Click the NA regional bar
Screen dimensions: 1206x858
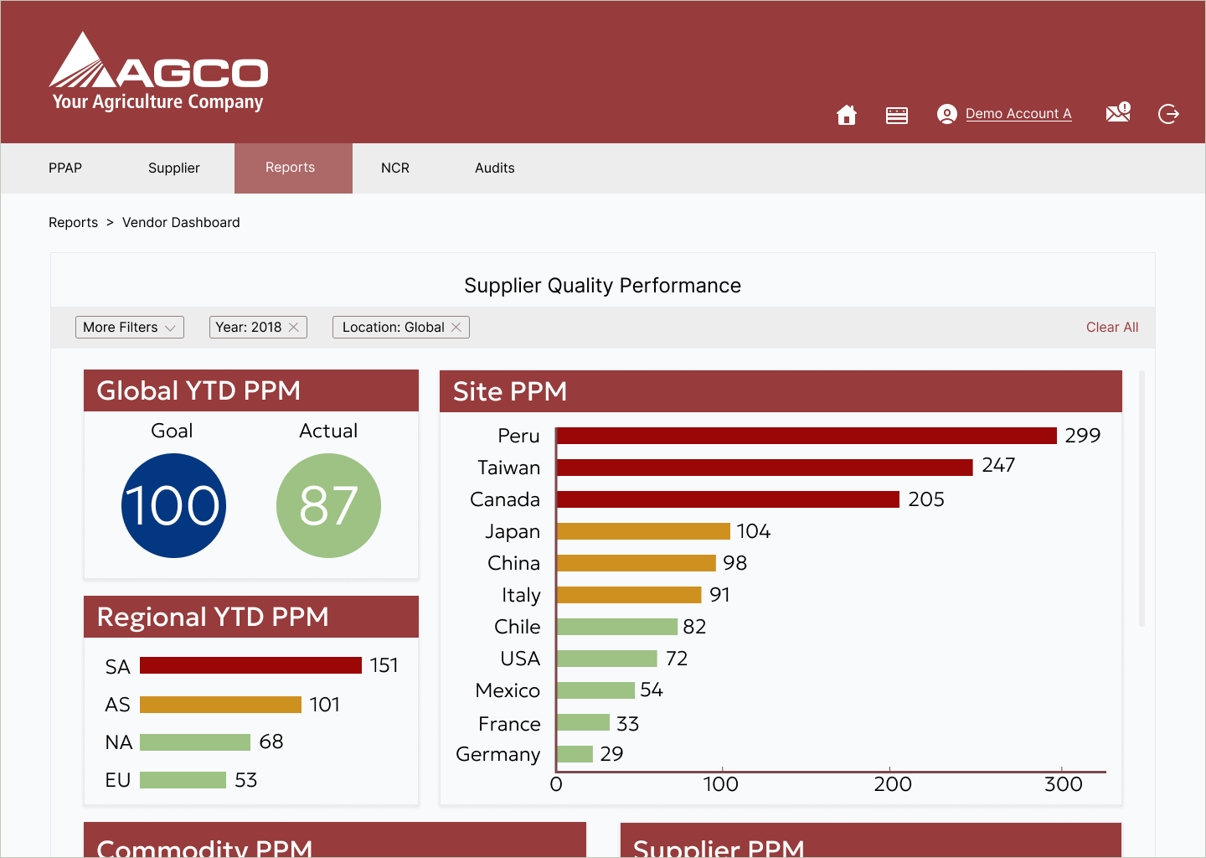[195, 742]
